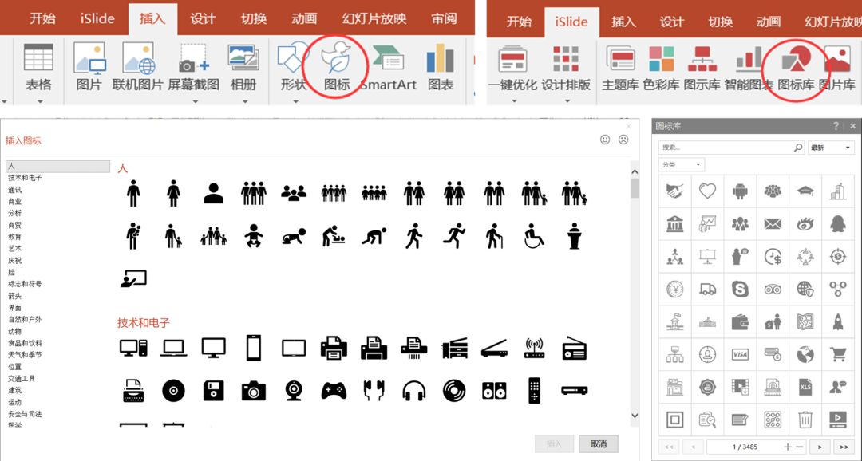The image size is (862, 461).
Task: Click the 取消 cancel button
Action: click(x=599, y=444)
